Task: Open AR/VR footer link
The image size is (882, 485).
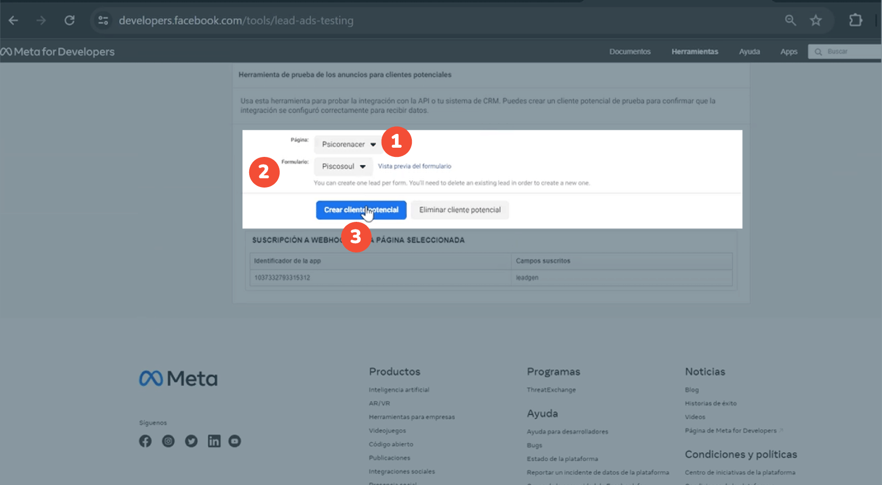Action: tap(380, 403)
